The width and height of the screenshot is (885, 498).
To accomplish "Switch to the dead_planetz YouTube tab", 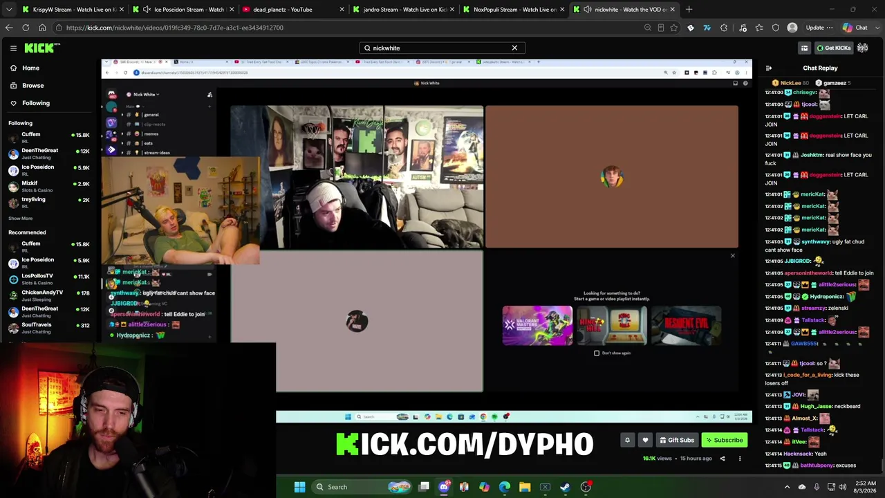I will point(294,9).
